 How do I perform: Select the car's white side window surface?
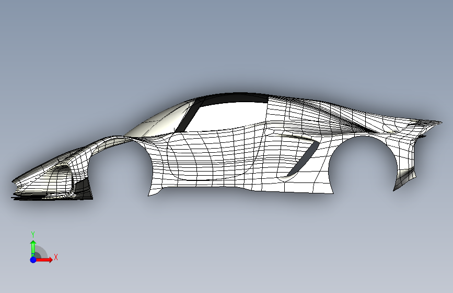click(227, 117)
